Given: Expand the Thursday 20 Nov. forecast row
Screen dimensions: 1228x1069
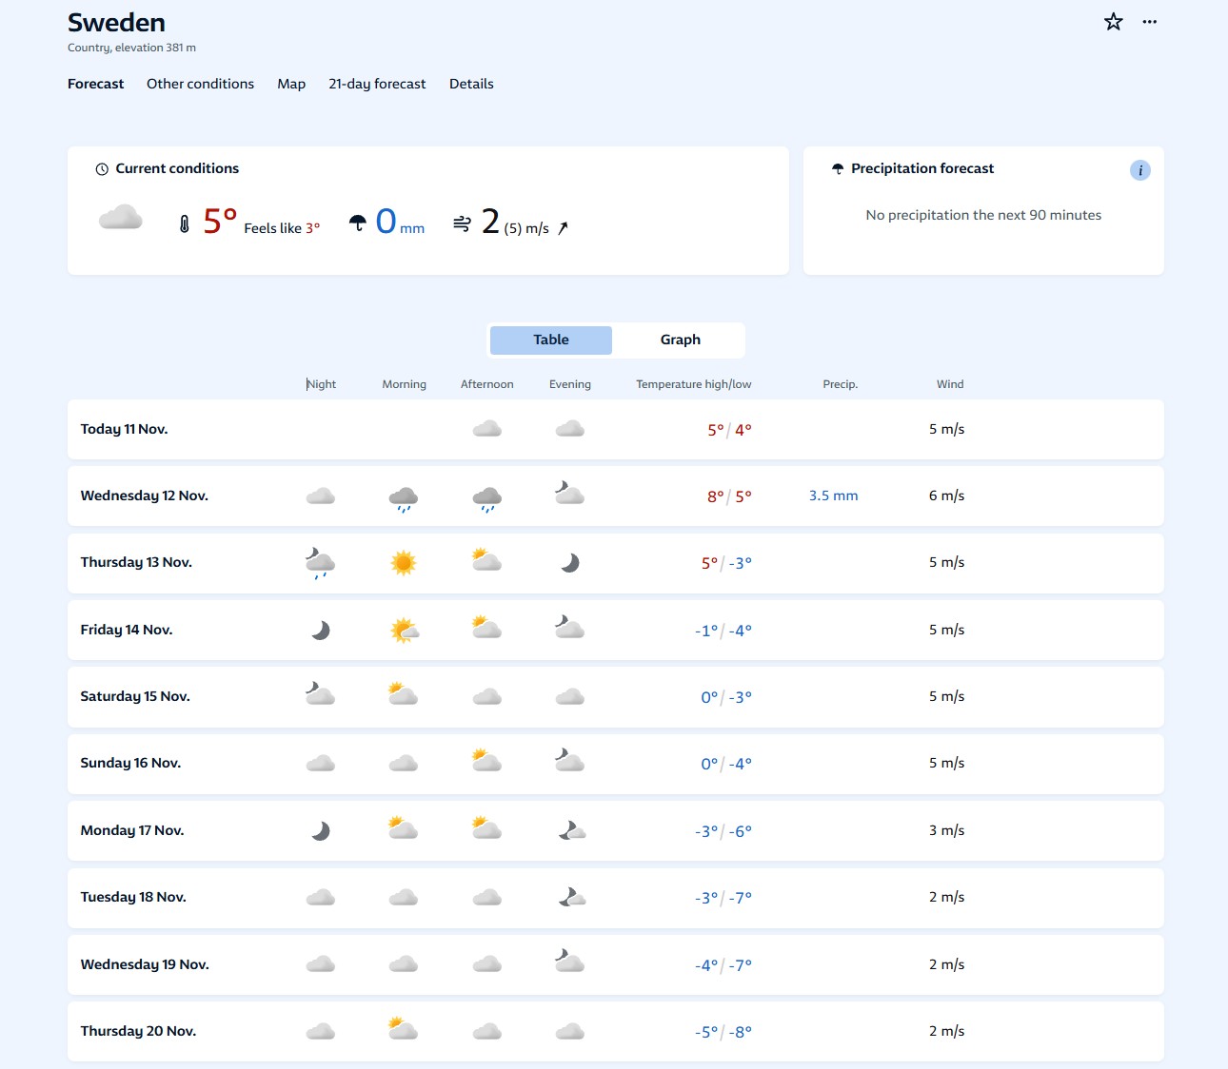Looking at the screenshot, I should coord(616,1032).
